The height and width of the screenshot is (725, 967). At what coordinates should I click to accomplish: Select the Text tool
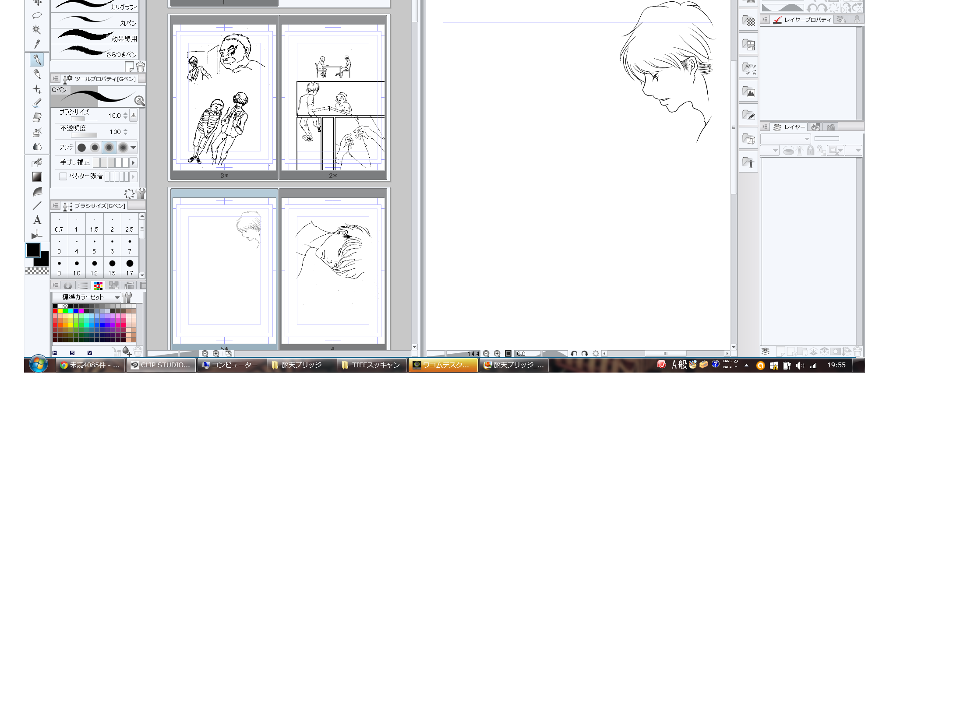pos(37,220)
